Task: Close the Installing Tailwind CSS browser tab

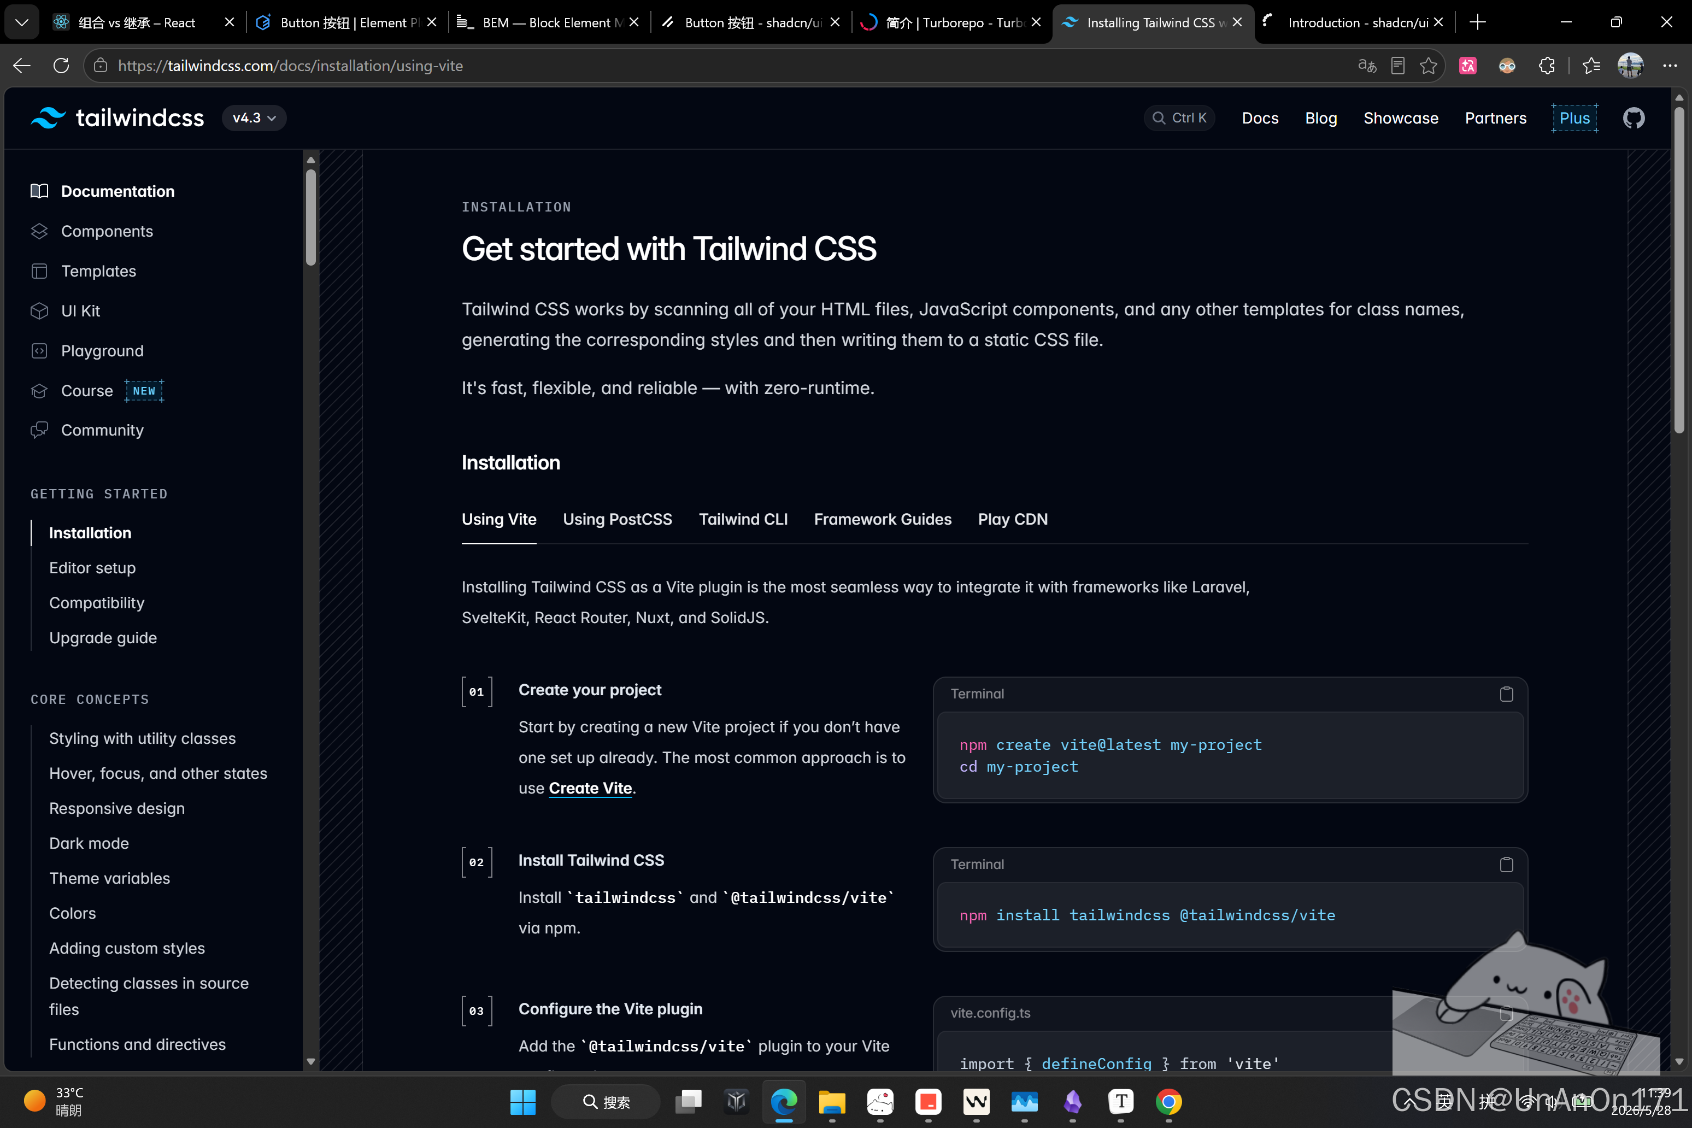Action: [1237, 22]
